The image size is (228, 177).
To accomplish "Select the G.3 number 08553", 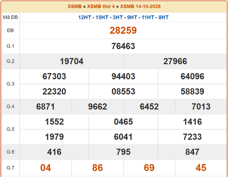I will tap(123, 92).
